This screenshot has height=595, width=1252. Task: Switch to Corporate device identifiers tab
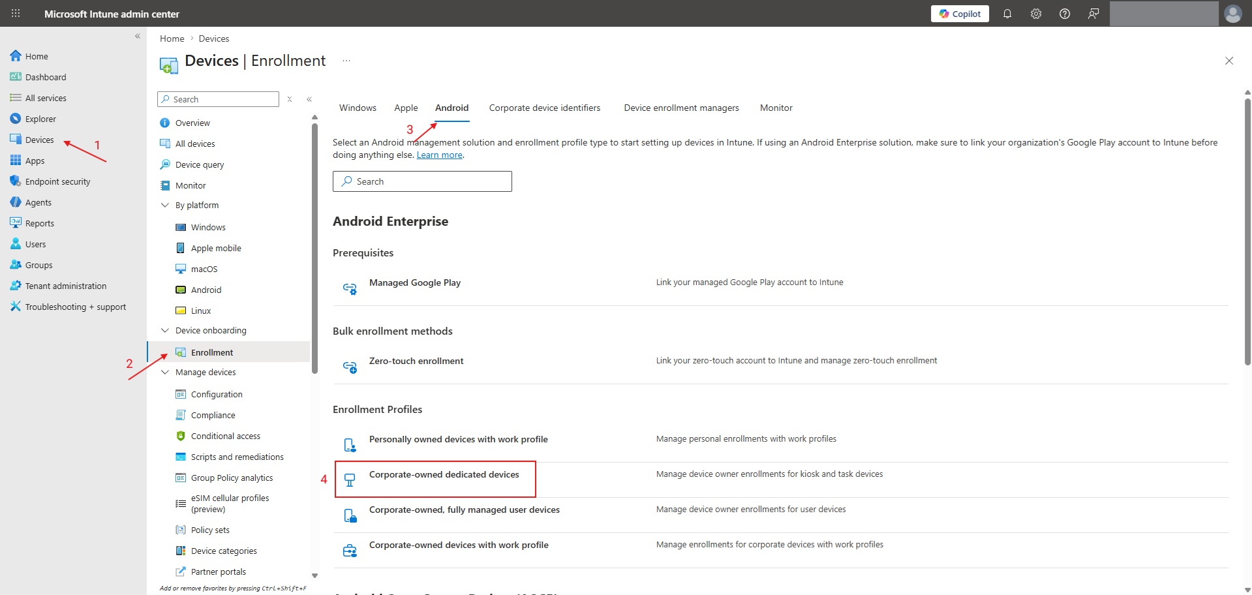pyautogui.click(x=545, y=108)
